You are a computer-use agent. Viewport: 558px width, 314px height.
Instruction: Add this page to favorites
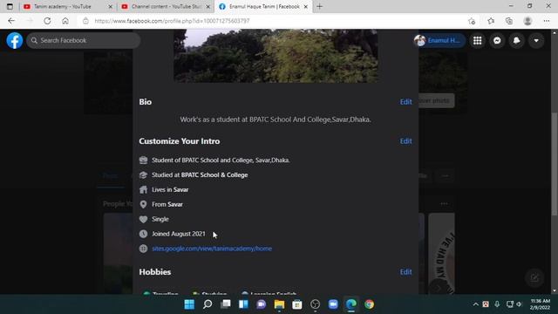[472, 21]
